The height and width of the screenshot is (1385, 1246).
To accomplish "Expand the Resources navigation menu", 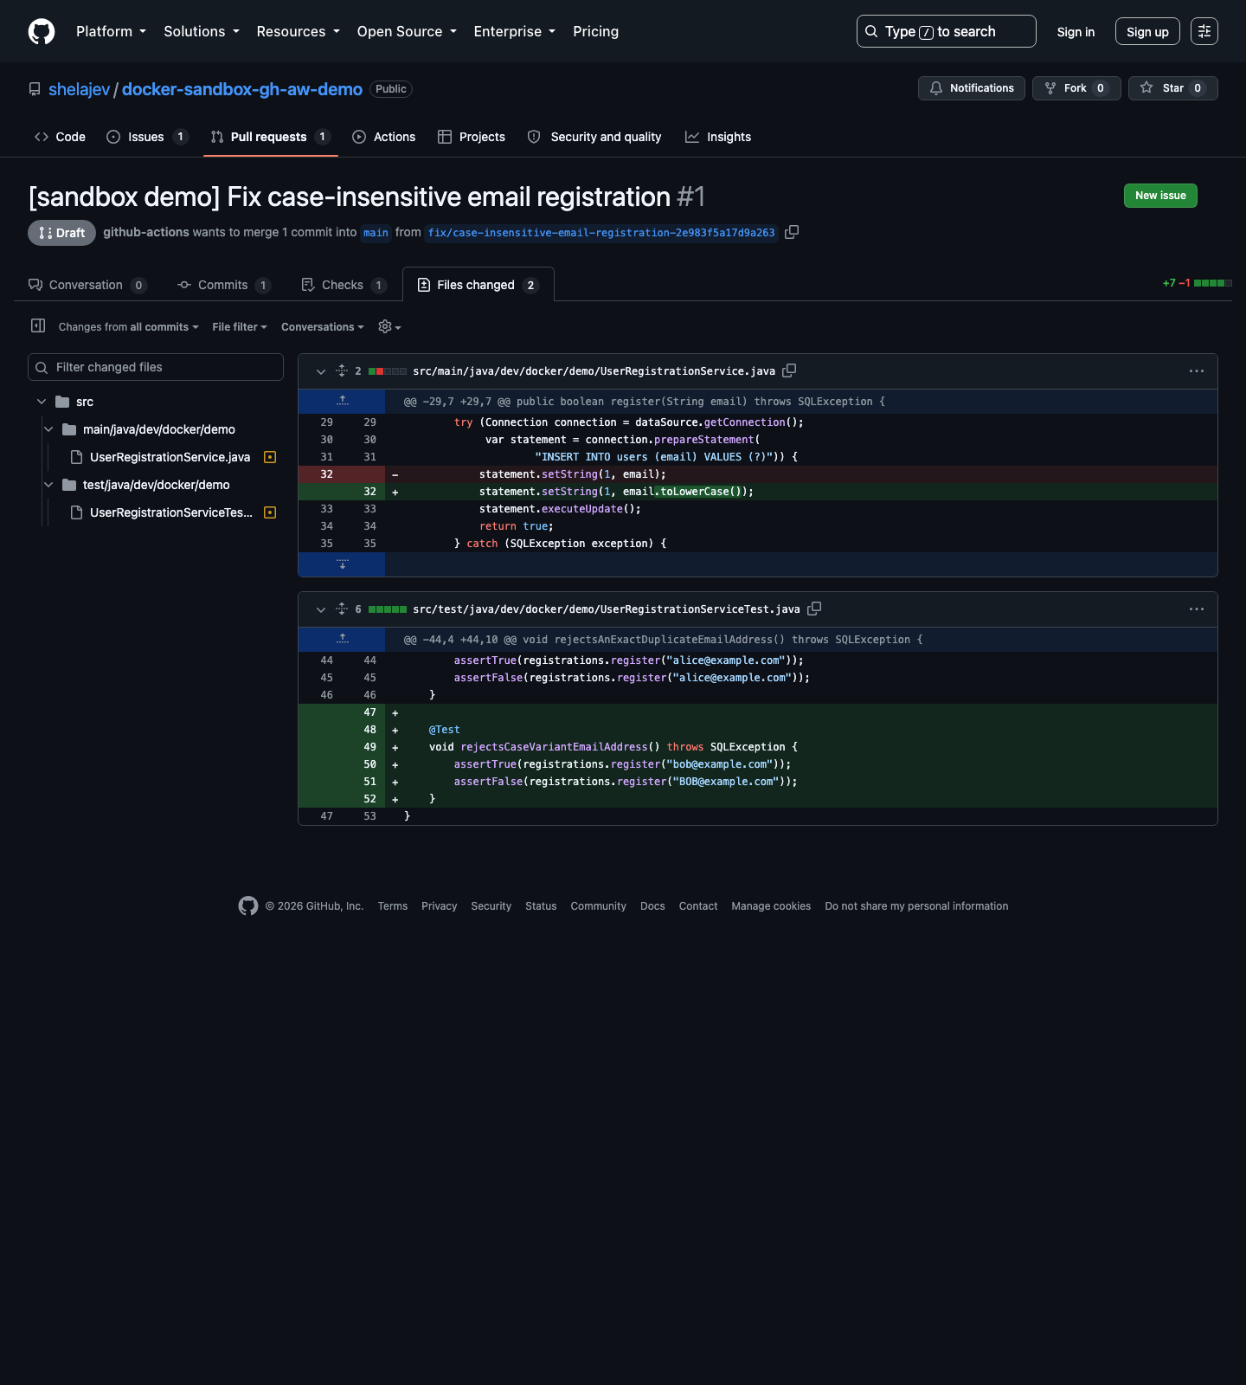I will pos(299,31).
